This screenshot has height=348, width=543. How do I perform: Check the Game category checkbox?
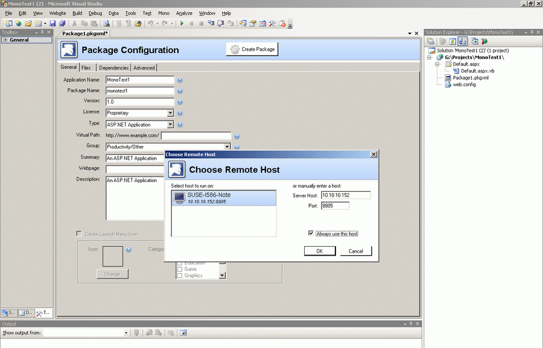[x=180, y=269]
